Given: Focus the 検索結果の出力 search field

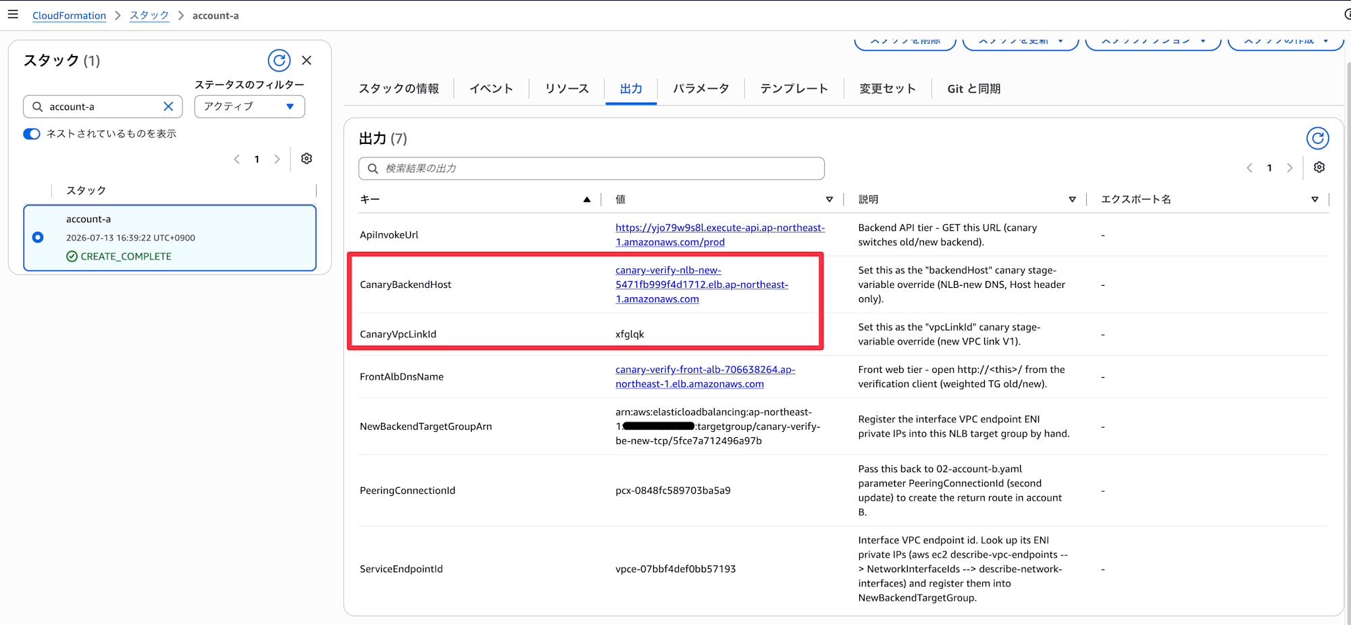Looking at the screenshot, I should click(591, 168).
